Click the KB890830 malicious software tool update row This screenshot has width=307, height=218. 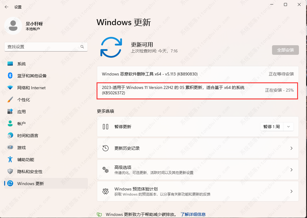[198, 74]
